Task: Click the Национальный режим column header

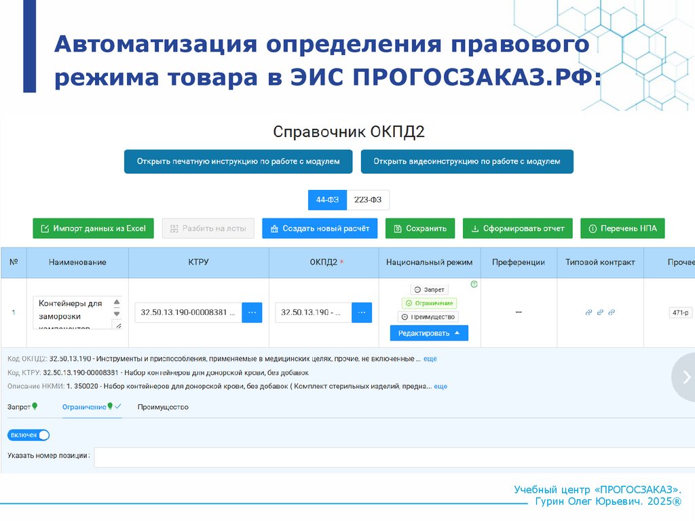Action: (x=430, y=263)
